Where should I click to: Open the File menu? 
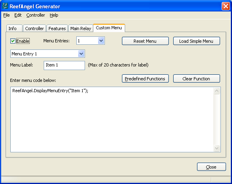6,15
